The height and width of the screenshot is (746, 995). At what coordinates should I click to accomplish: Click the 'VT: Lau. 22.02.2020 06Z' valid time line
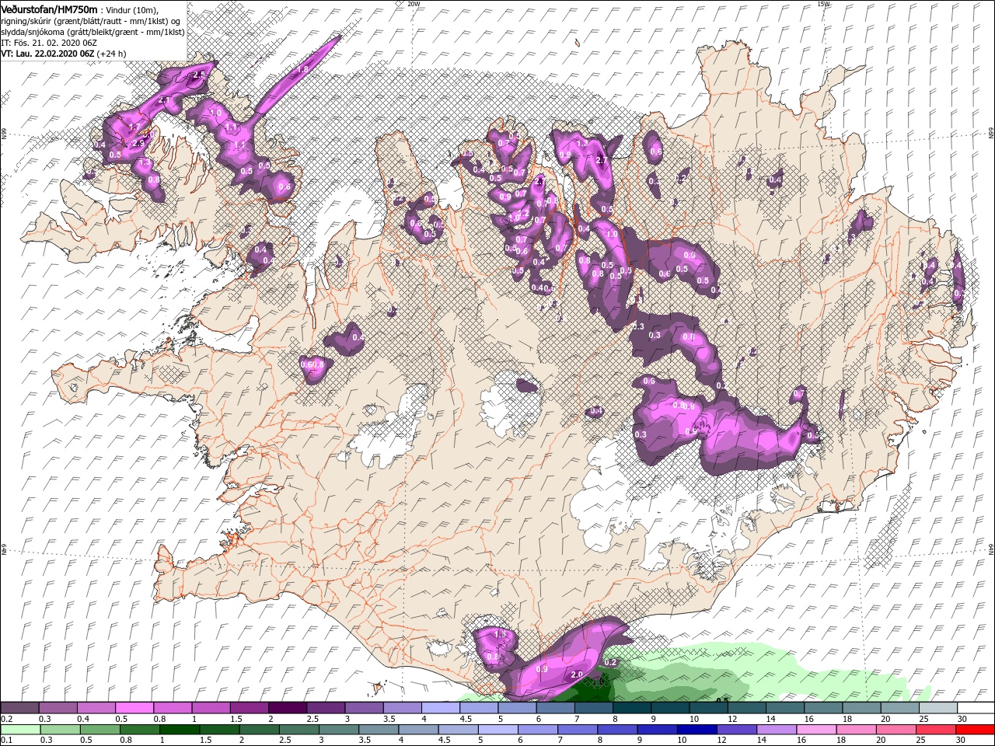(47, 54)
